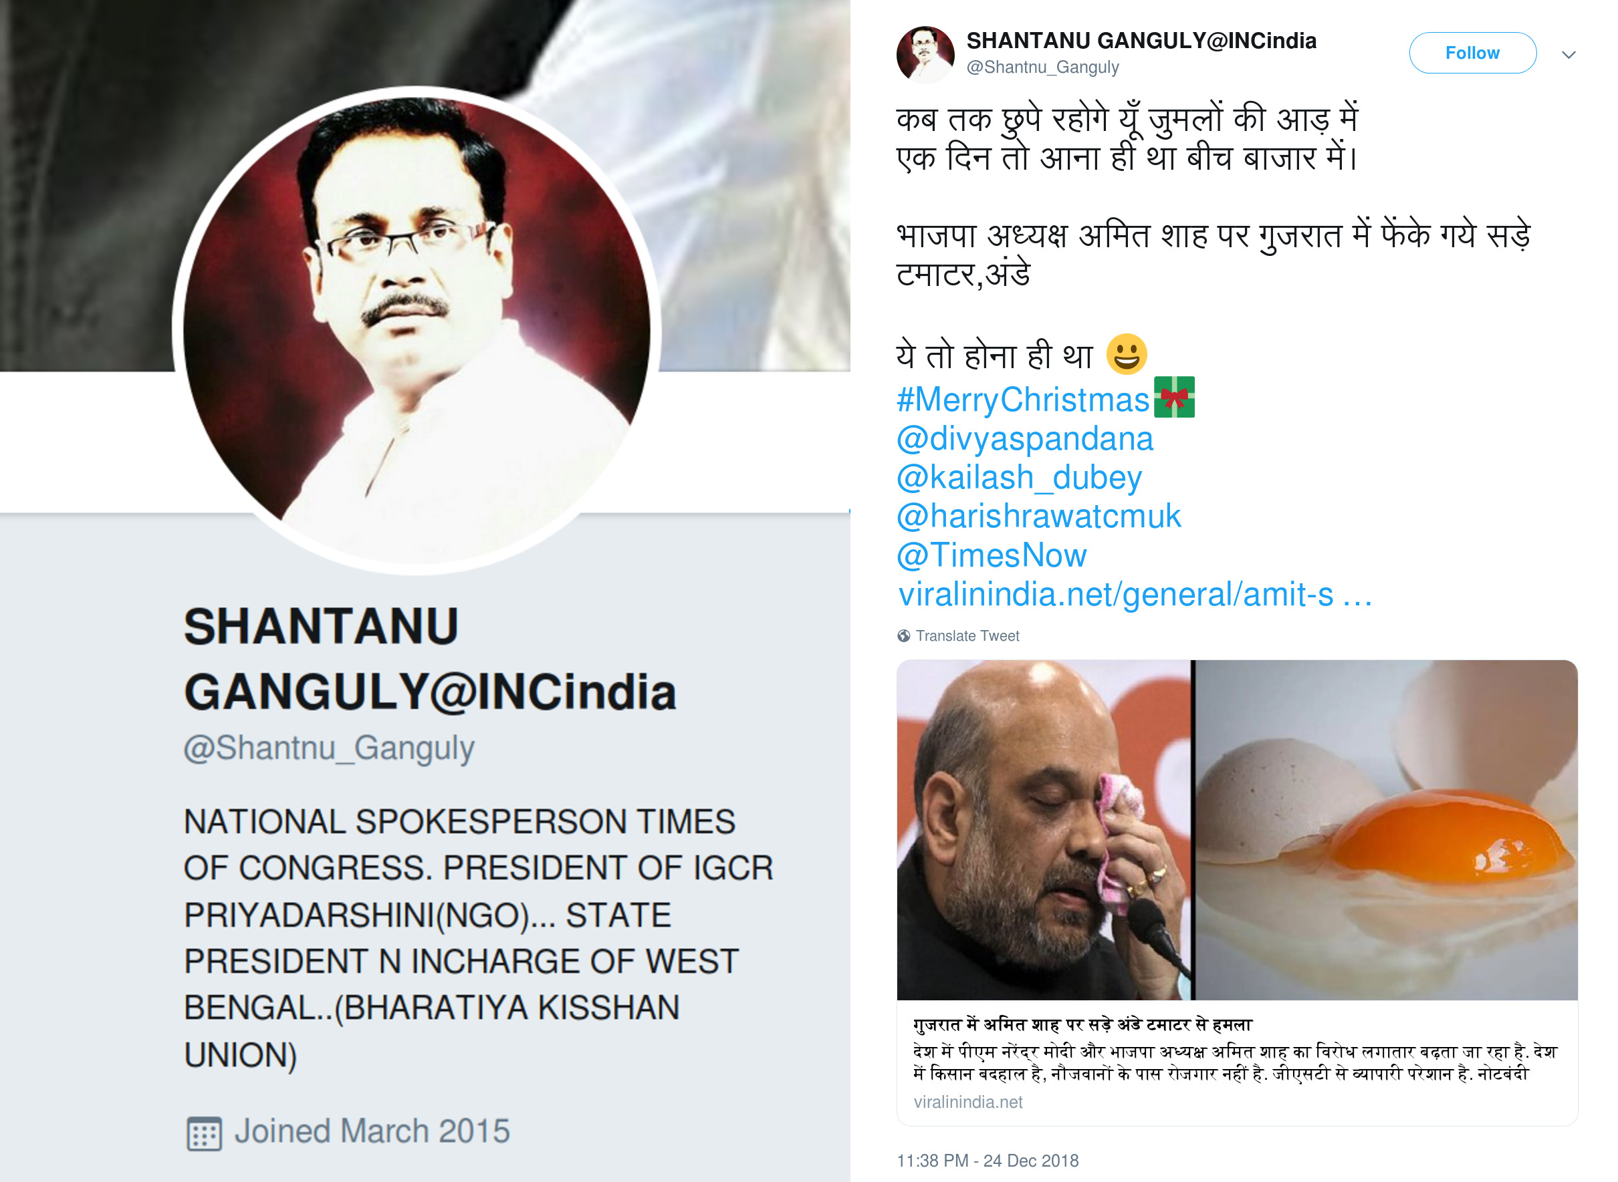The height and width of the screenshot is (1182, 1618).
Task: Open the @harishrawatcmuk mention
Action: (1038, 516)
